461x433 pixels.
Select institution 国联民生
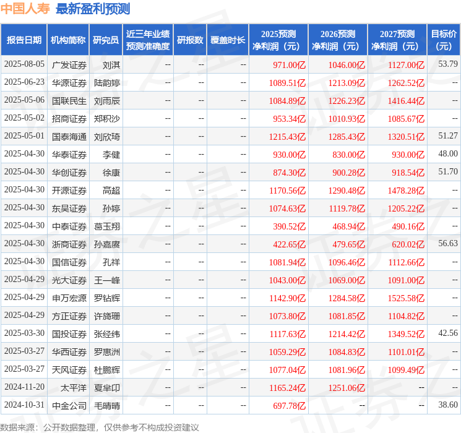point(69,101)
